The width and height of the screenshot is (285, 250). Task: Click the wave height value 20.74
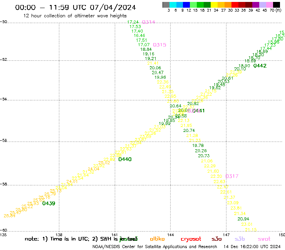(x=189, y=130)
